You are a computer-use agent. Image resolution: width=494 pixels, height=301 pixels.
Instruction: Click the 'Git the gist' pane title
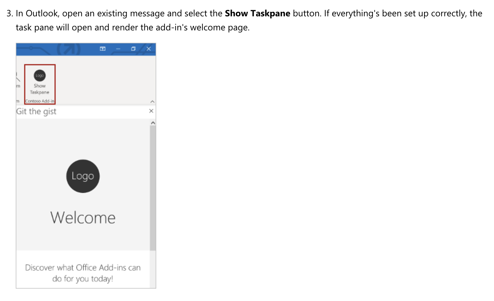[x=36, y=111]
